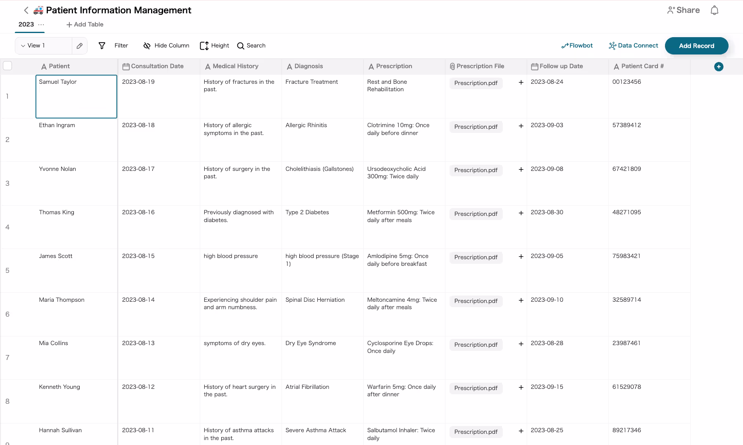Viewport: 743px width, 445px height.
Task: Switch to the 2023 table tab
Action: point(26,25)
